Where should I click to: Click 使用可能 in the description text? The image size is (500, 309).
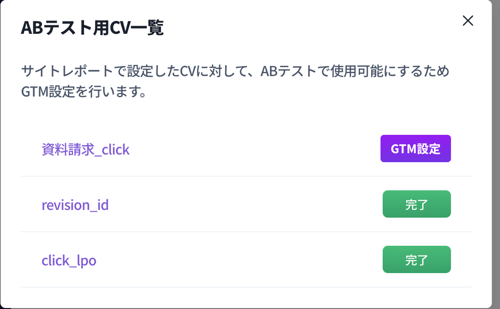click(x=363, y=71)
